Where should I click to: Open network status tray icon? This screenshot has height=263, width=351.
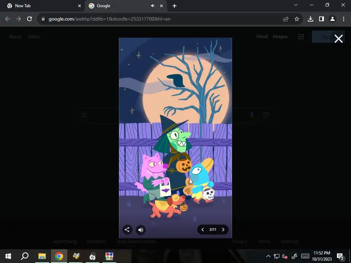[x=277, y=256]
